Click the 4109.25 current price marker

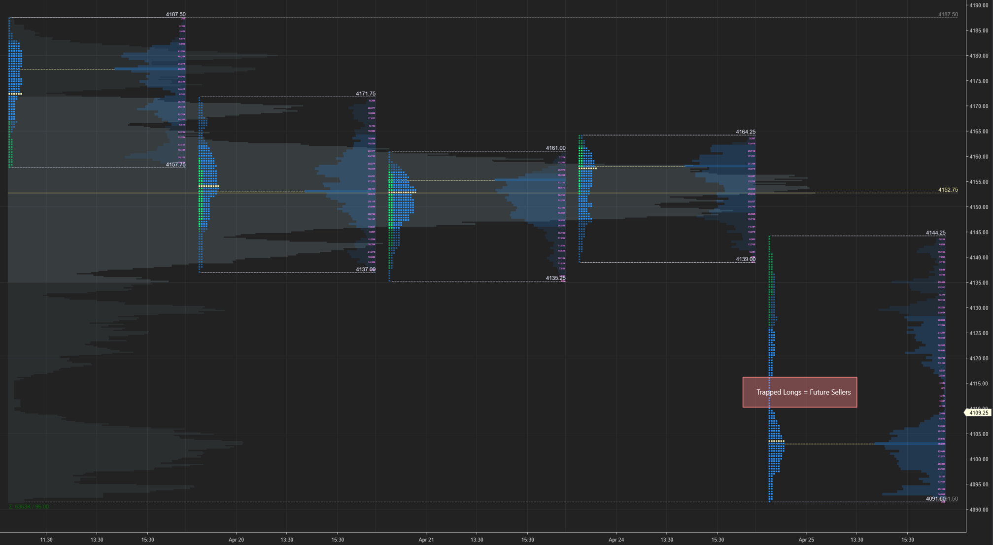[x=978, y=413]
